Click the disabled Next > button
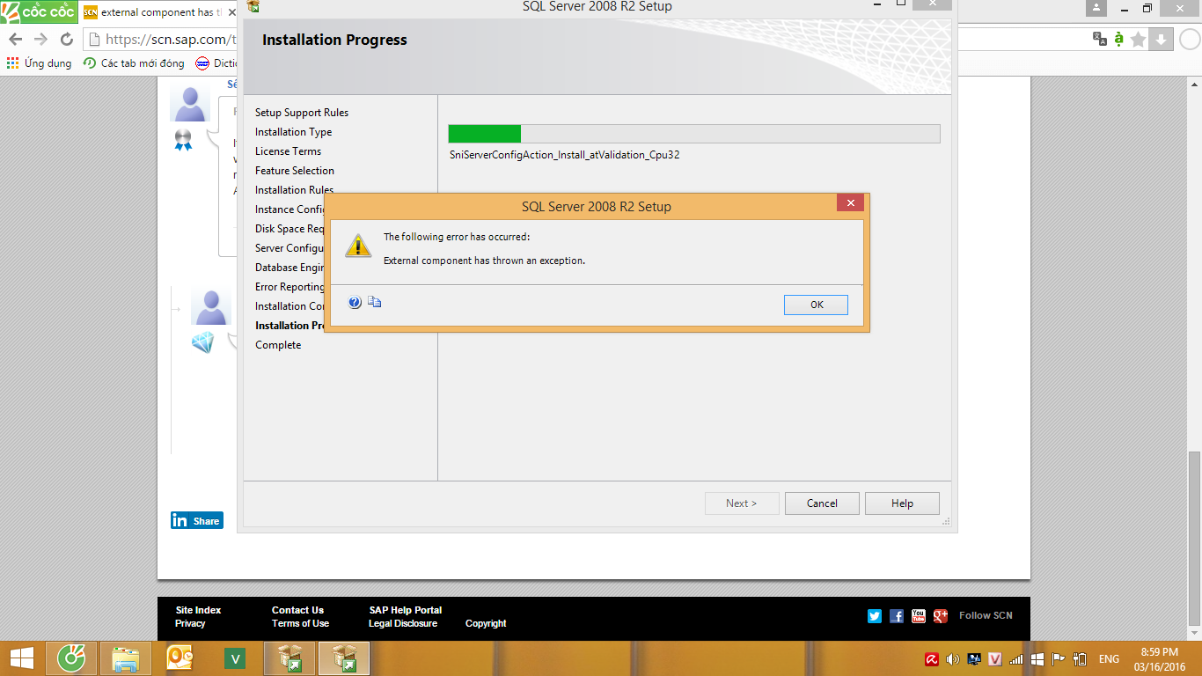1202x676 pixels. pyautogui.click(x=742, y=503)
